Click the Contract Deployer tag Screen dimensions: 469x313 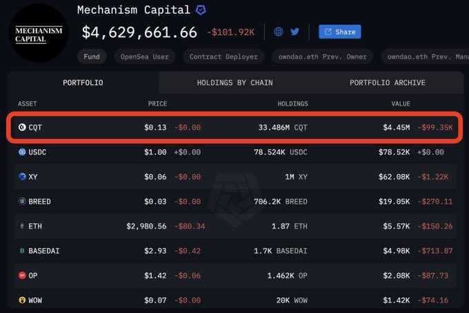pos(223,56)
